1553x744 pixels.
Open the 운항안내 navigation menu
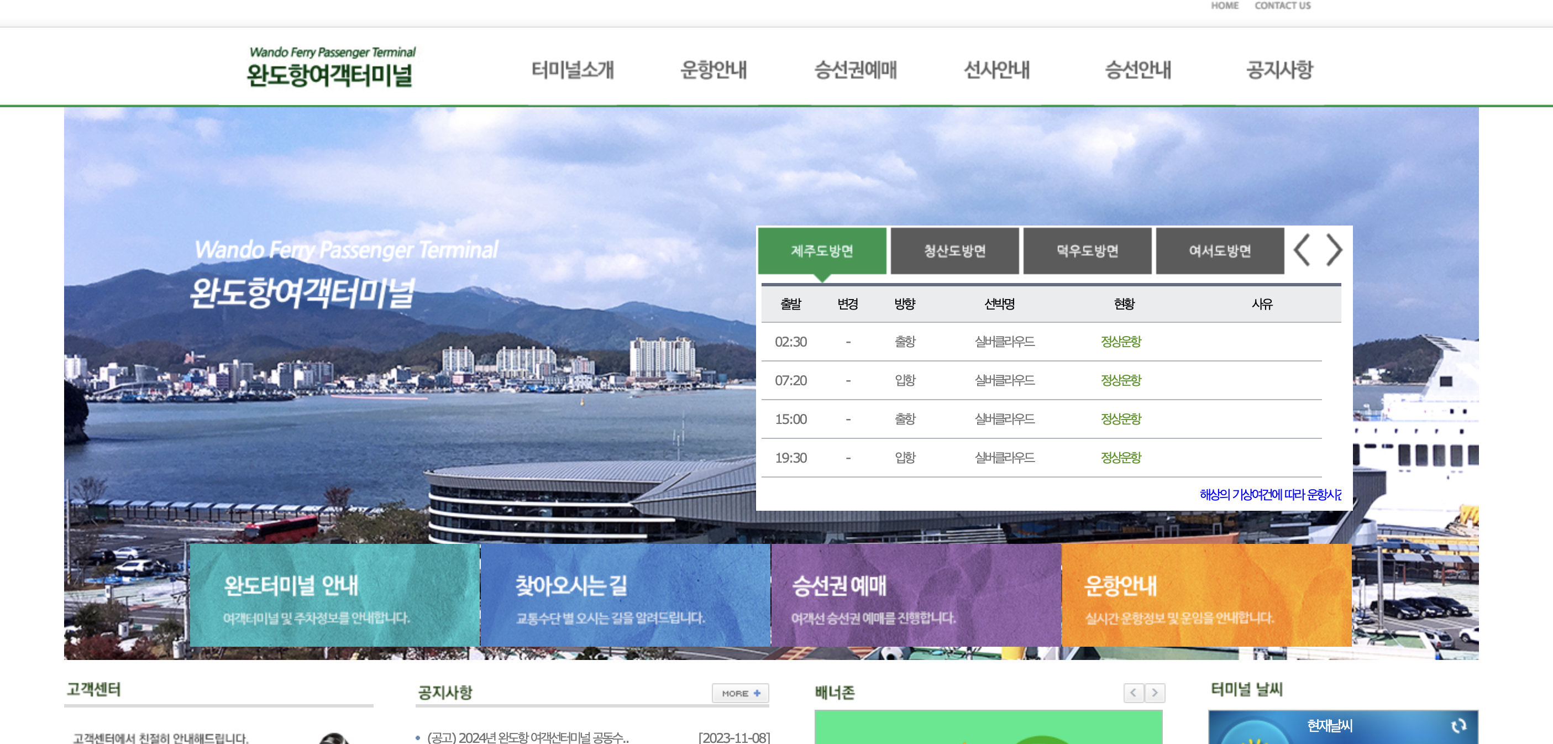click(713, 70)
